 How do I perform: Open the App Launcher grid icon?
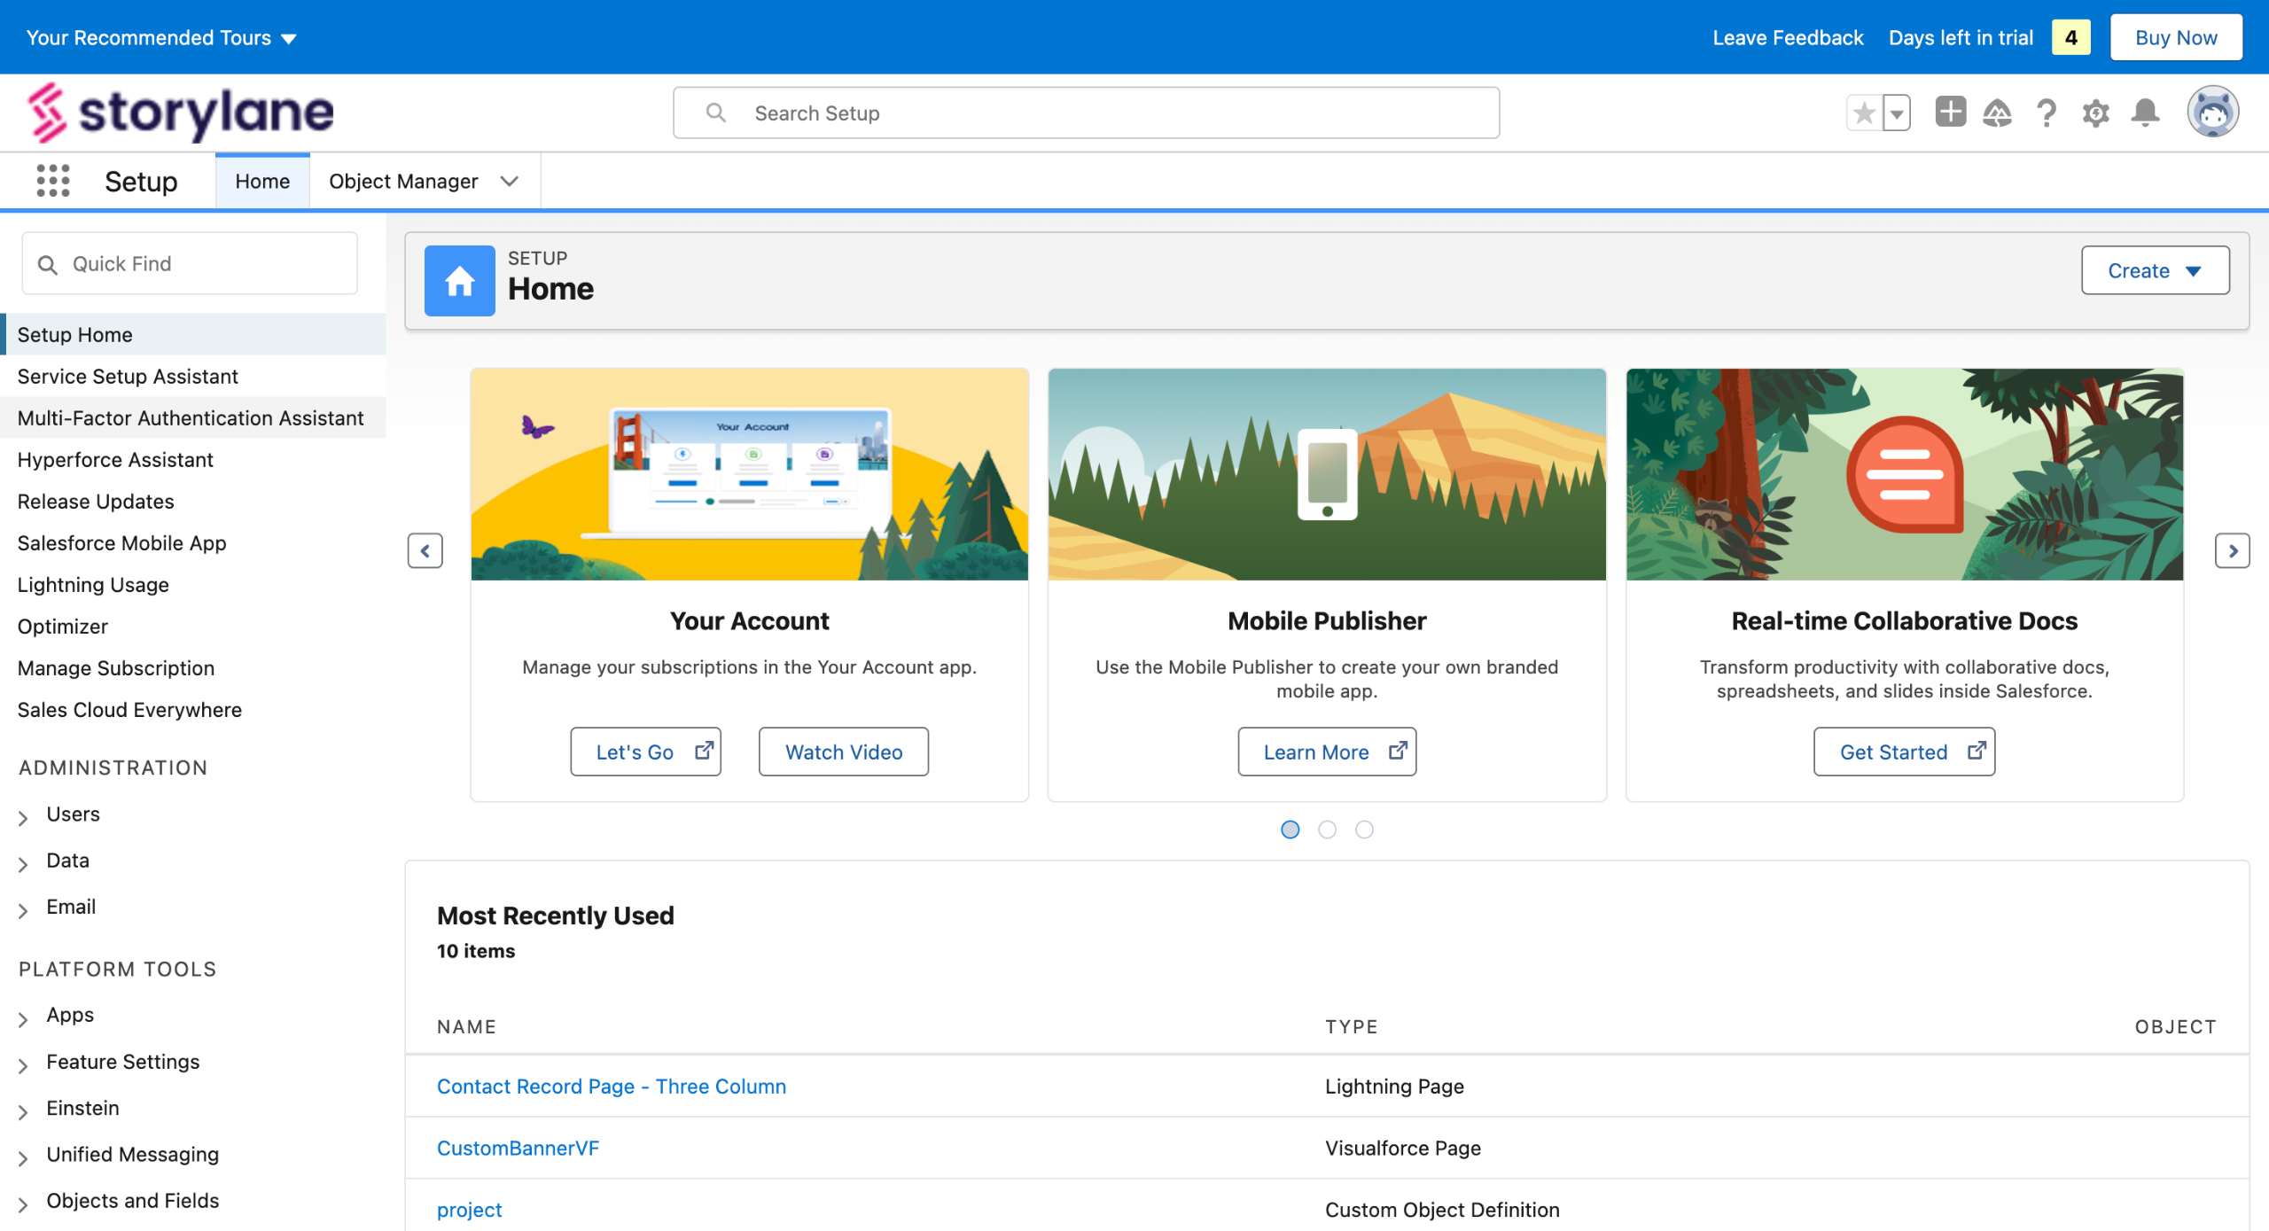(53, 181)
